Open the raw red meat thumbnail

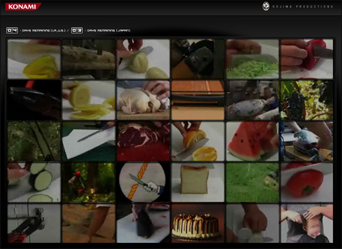(143, 141)
